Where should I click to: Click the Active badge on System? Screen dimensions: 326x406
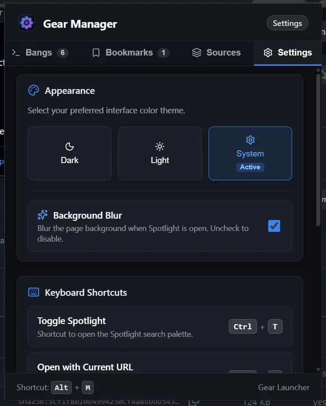(250, 167)
